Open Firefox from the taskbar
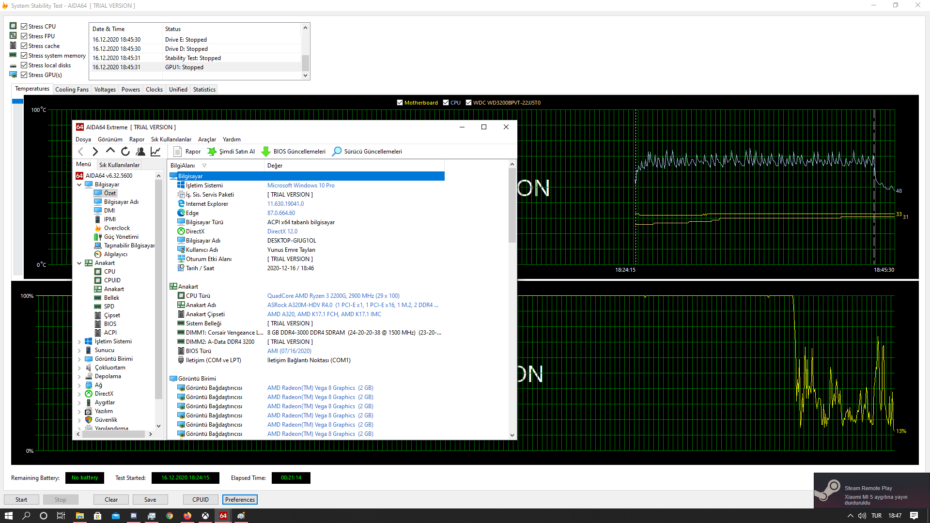Screen dimensions: 930x523 [187, 516]
